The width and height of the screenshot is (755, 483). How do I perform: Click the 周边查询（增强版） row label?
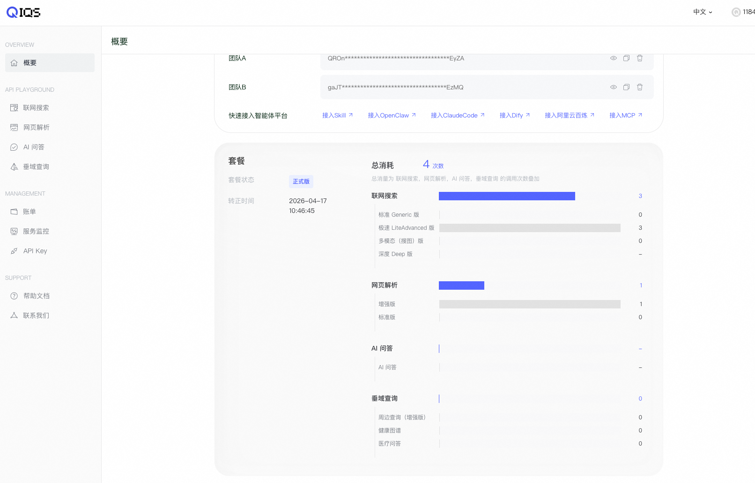click(403, 417)
